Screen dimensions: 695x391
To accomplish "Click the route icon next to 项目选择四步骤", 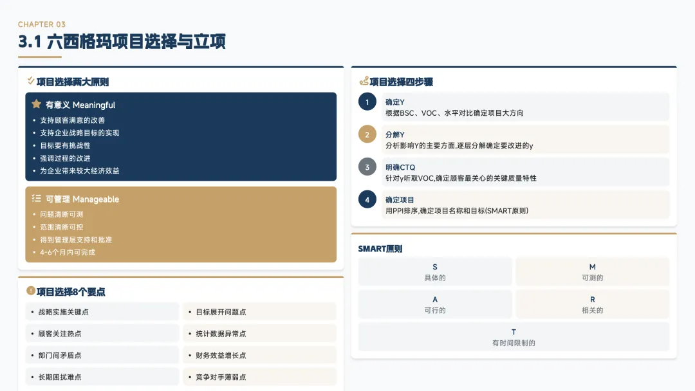I will [x=364, y=80].
